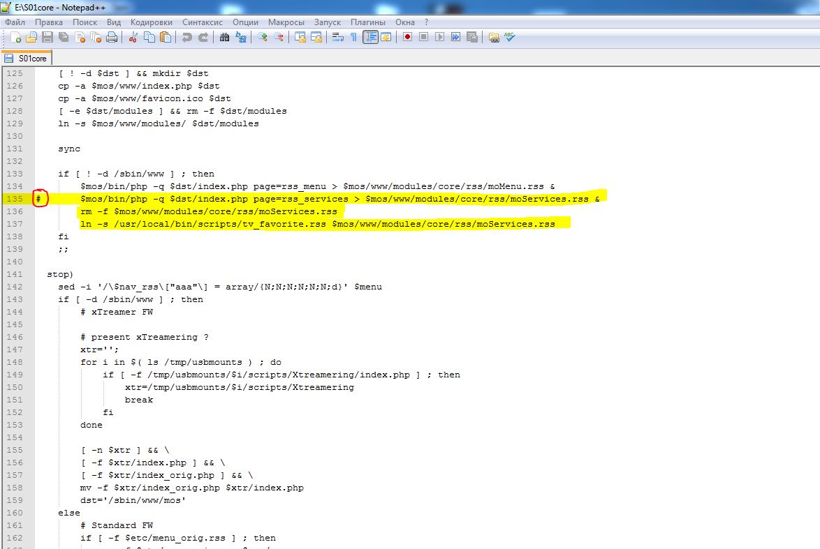The image size is (820, 549).
Task: Start macro recording
Action: coord(407,38)
